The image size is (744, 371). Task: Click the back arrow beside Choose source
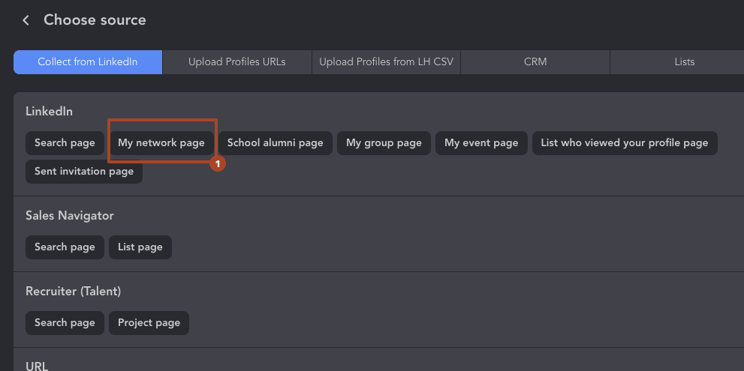pos(26,20)
